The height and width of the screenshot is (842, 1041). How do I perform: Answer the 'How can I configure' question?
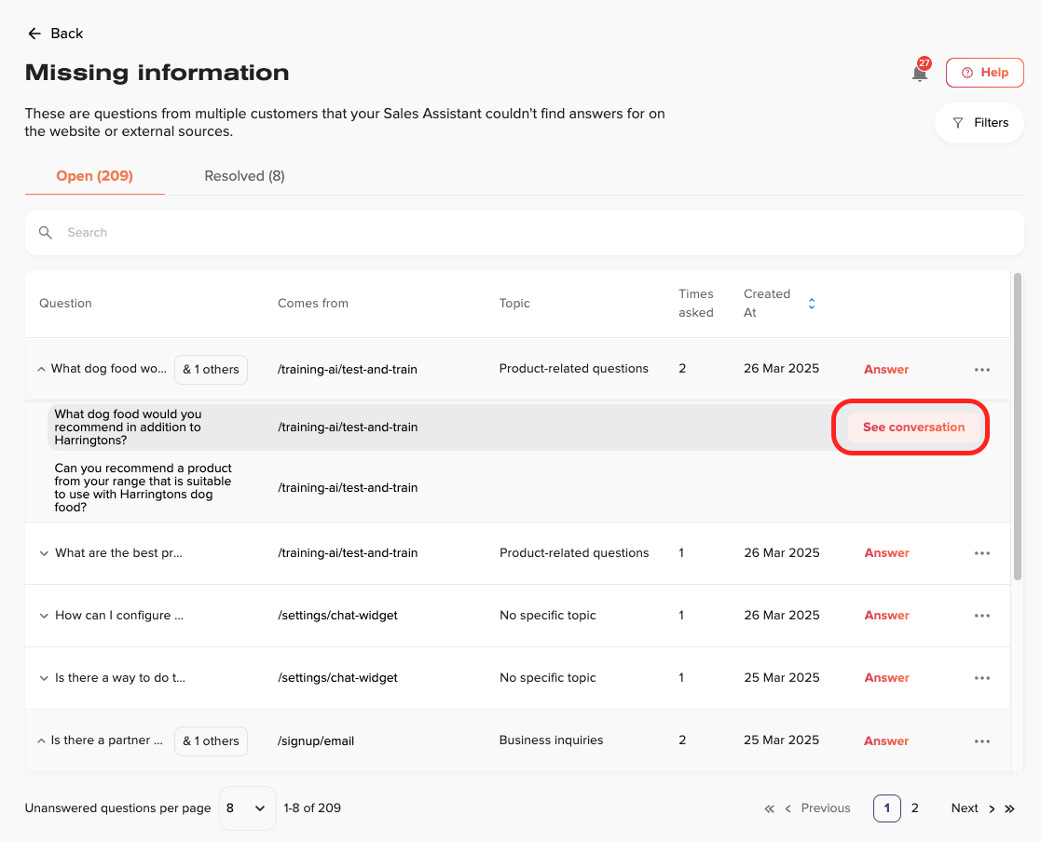887,616
